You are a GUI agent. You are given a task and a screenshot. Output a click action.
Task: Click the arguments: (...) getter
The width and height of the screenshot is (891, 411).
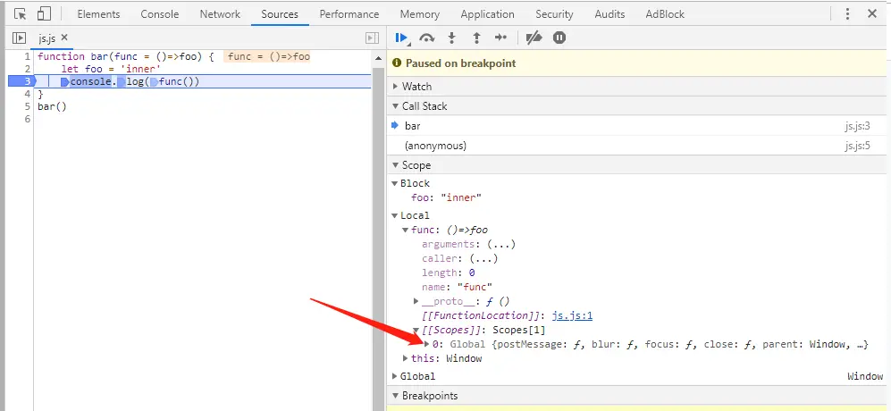pyautogui.click(x=501, y=244)
